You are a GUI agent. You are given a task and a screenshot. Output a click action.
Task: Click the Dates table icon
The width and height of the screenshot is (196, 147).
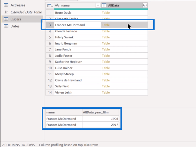pos(6,26)
